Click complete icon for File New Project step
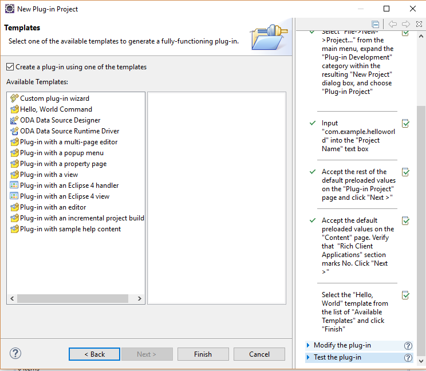Screen dimensions: 426x371 click(x=405, y=33)
